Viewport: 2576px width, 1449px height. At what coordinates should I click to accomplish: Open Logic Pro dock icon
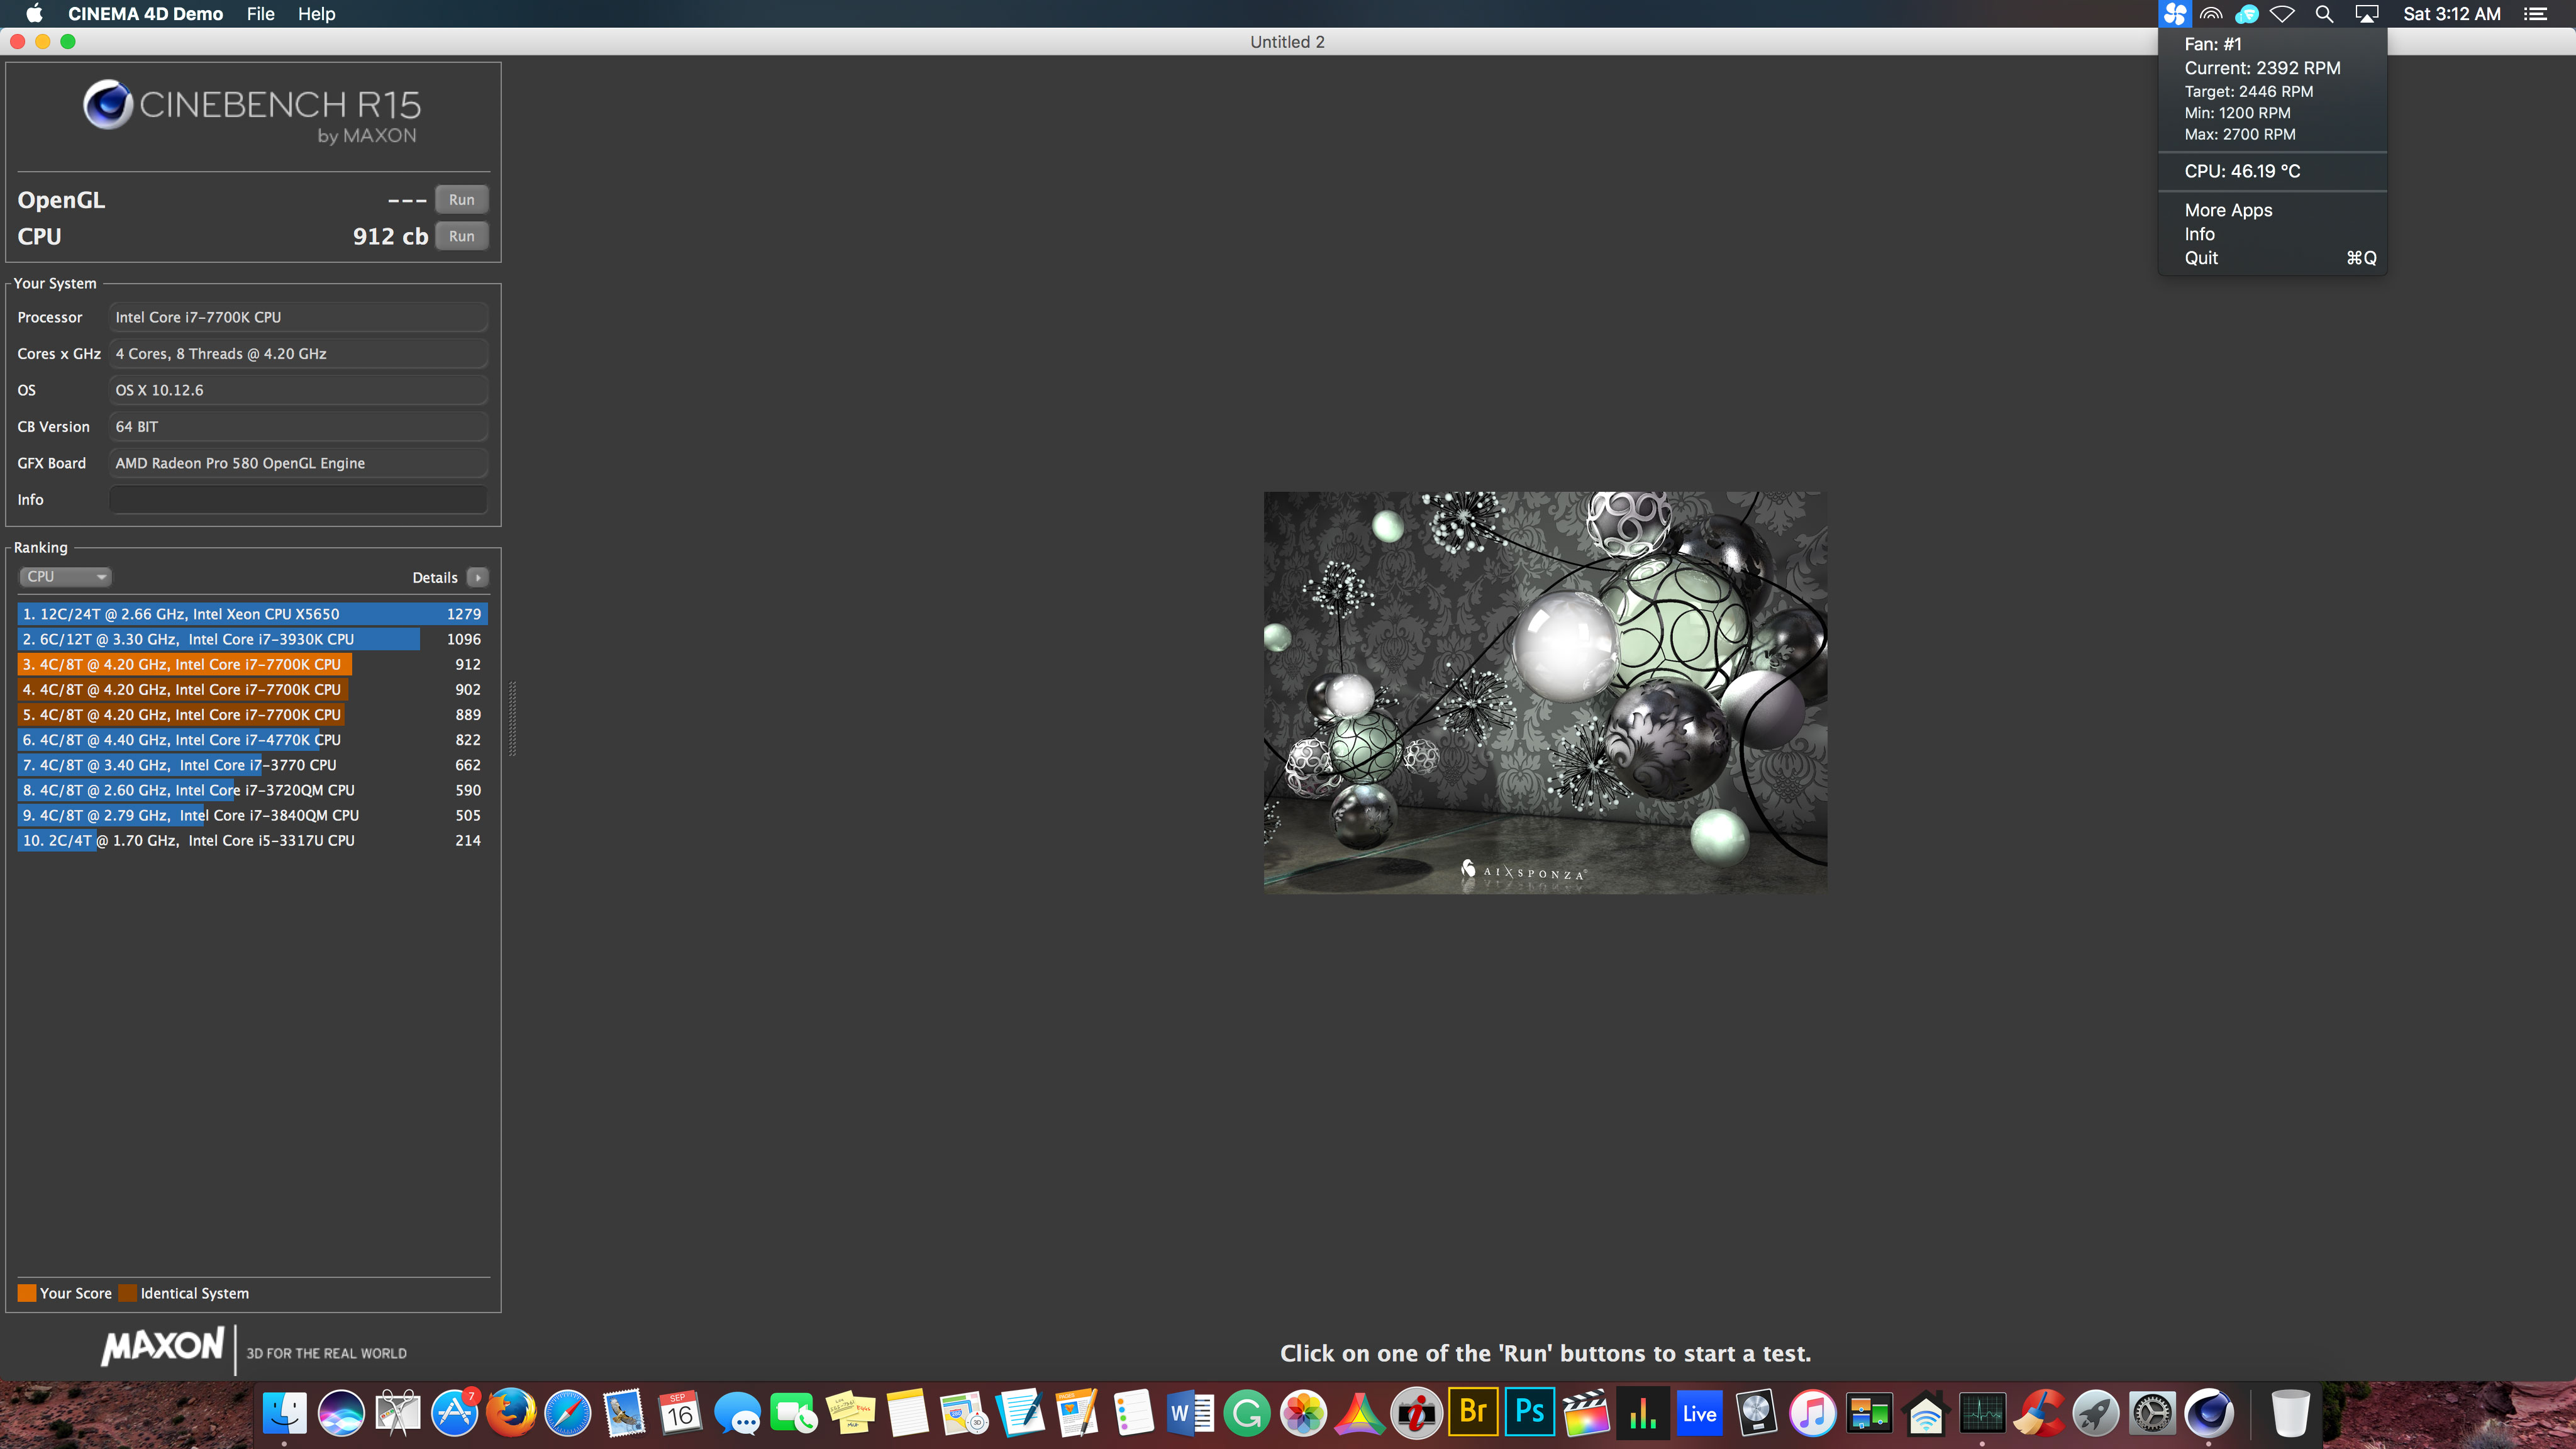1756,1413
